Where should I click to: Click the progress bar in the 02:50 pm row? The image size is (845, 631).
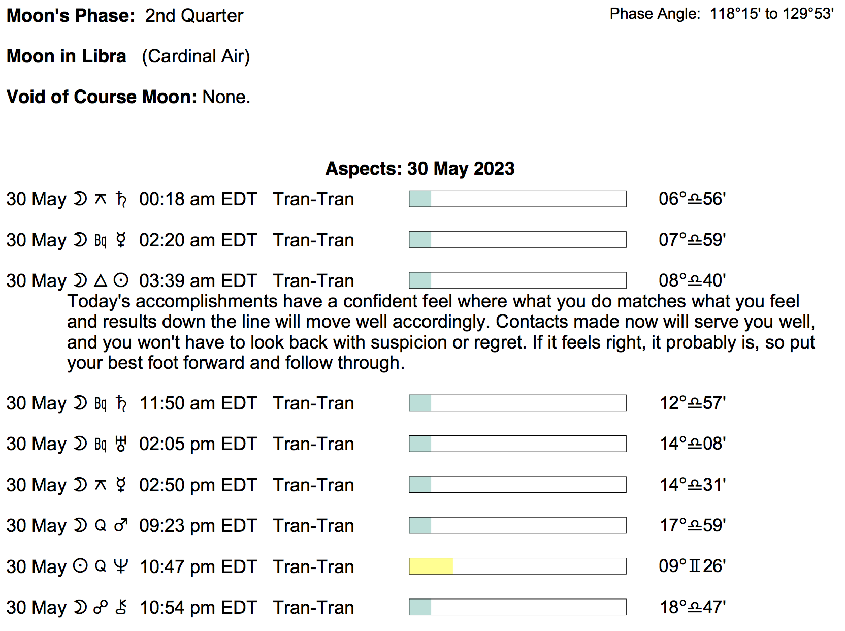(517, 485)
